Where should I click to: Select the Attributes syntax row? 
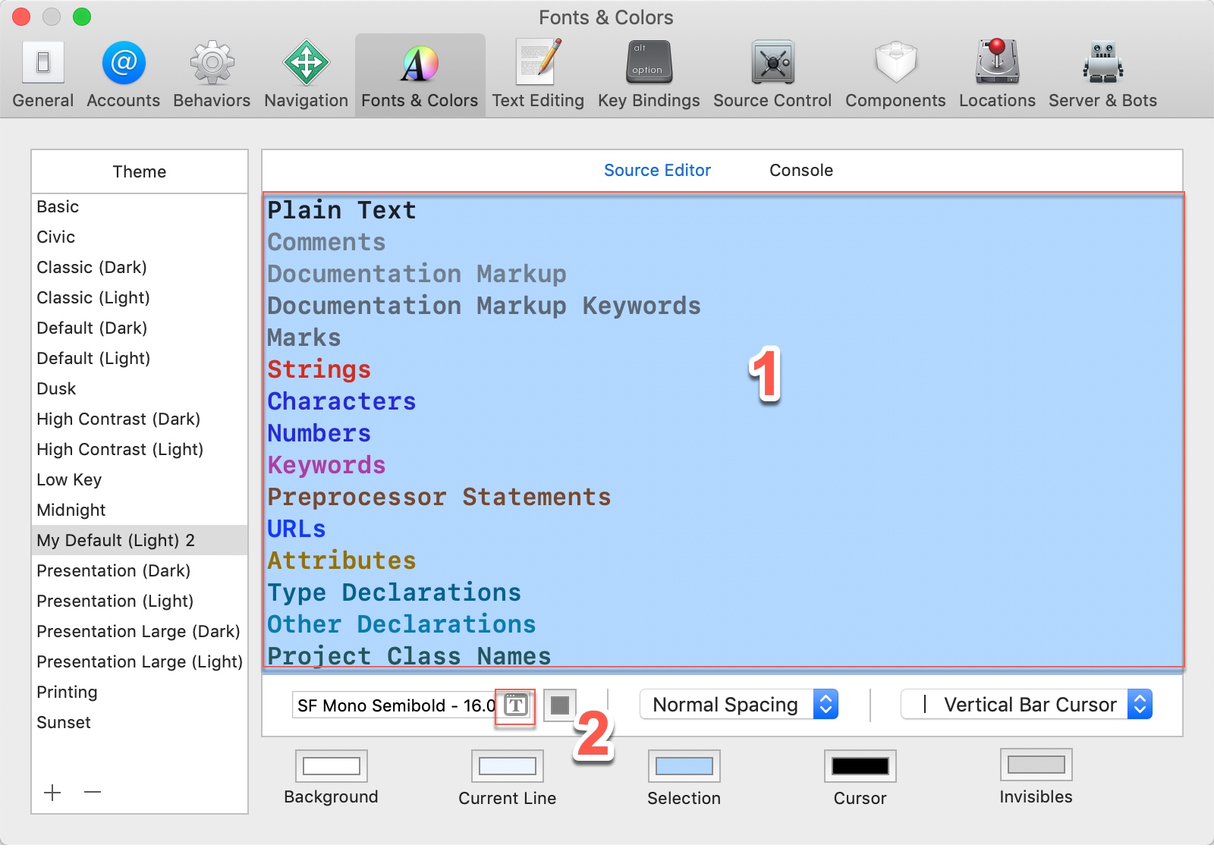pyautogui.click(x=723, y=561)
